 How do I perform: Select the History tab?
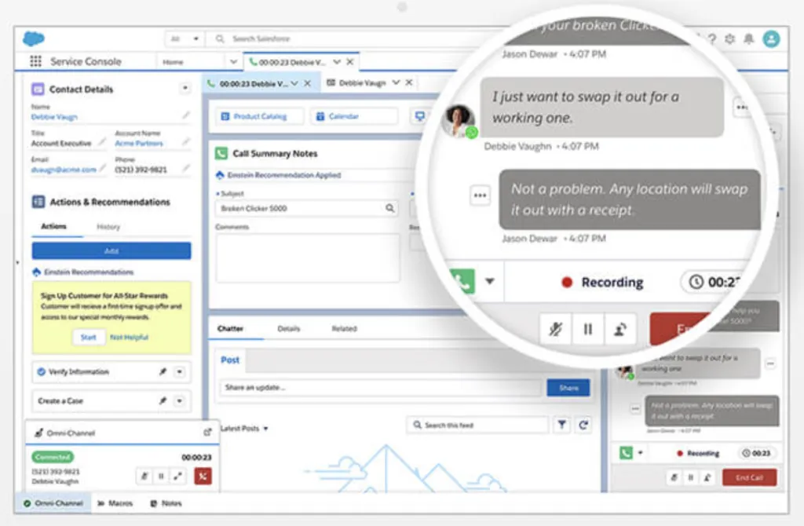point(108,227)
